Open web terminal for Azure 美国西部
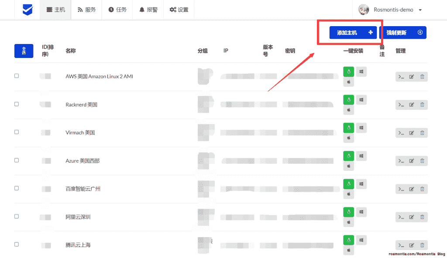This screenshot has width=447, height=258. tap(401, 161)
